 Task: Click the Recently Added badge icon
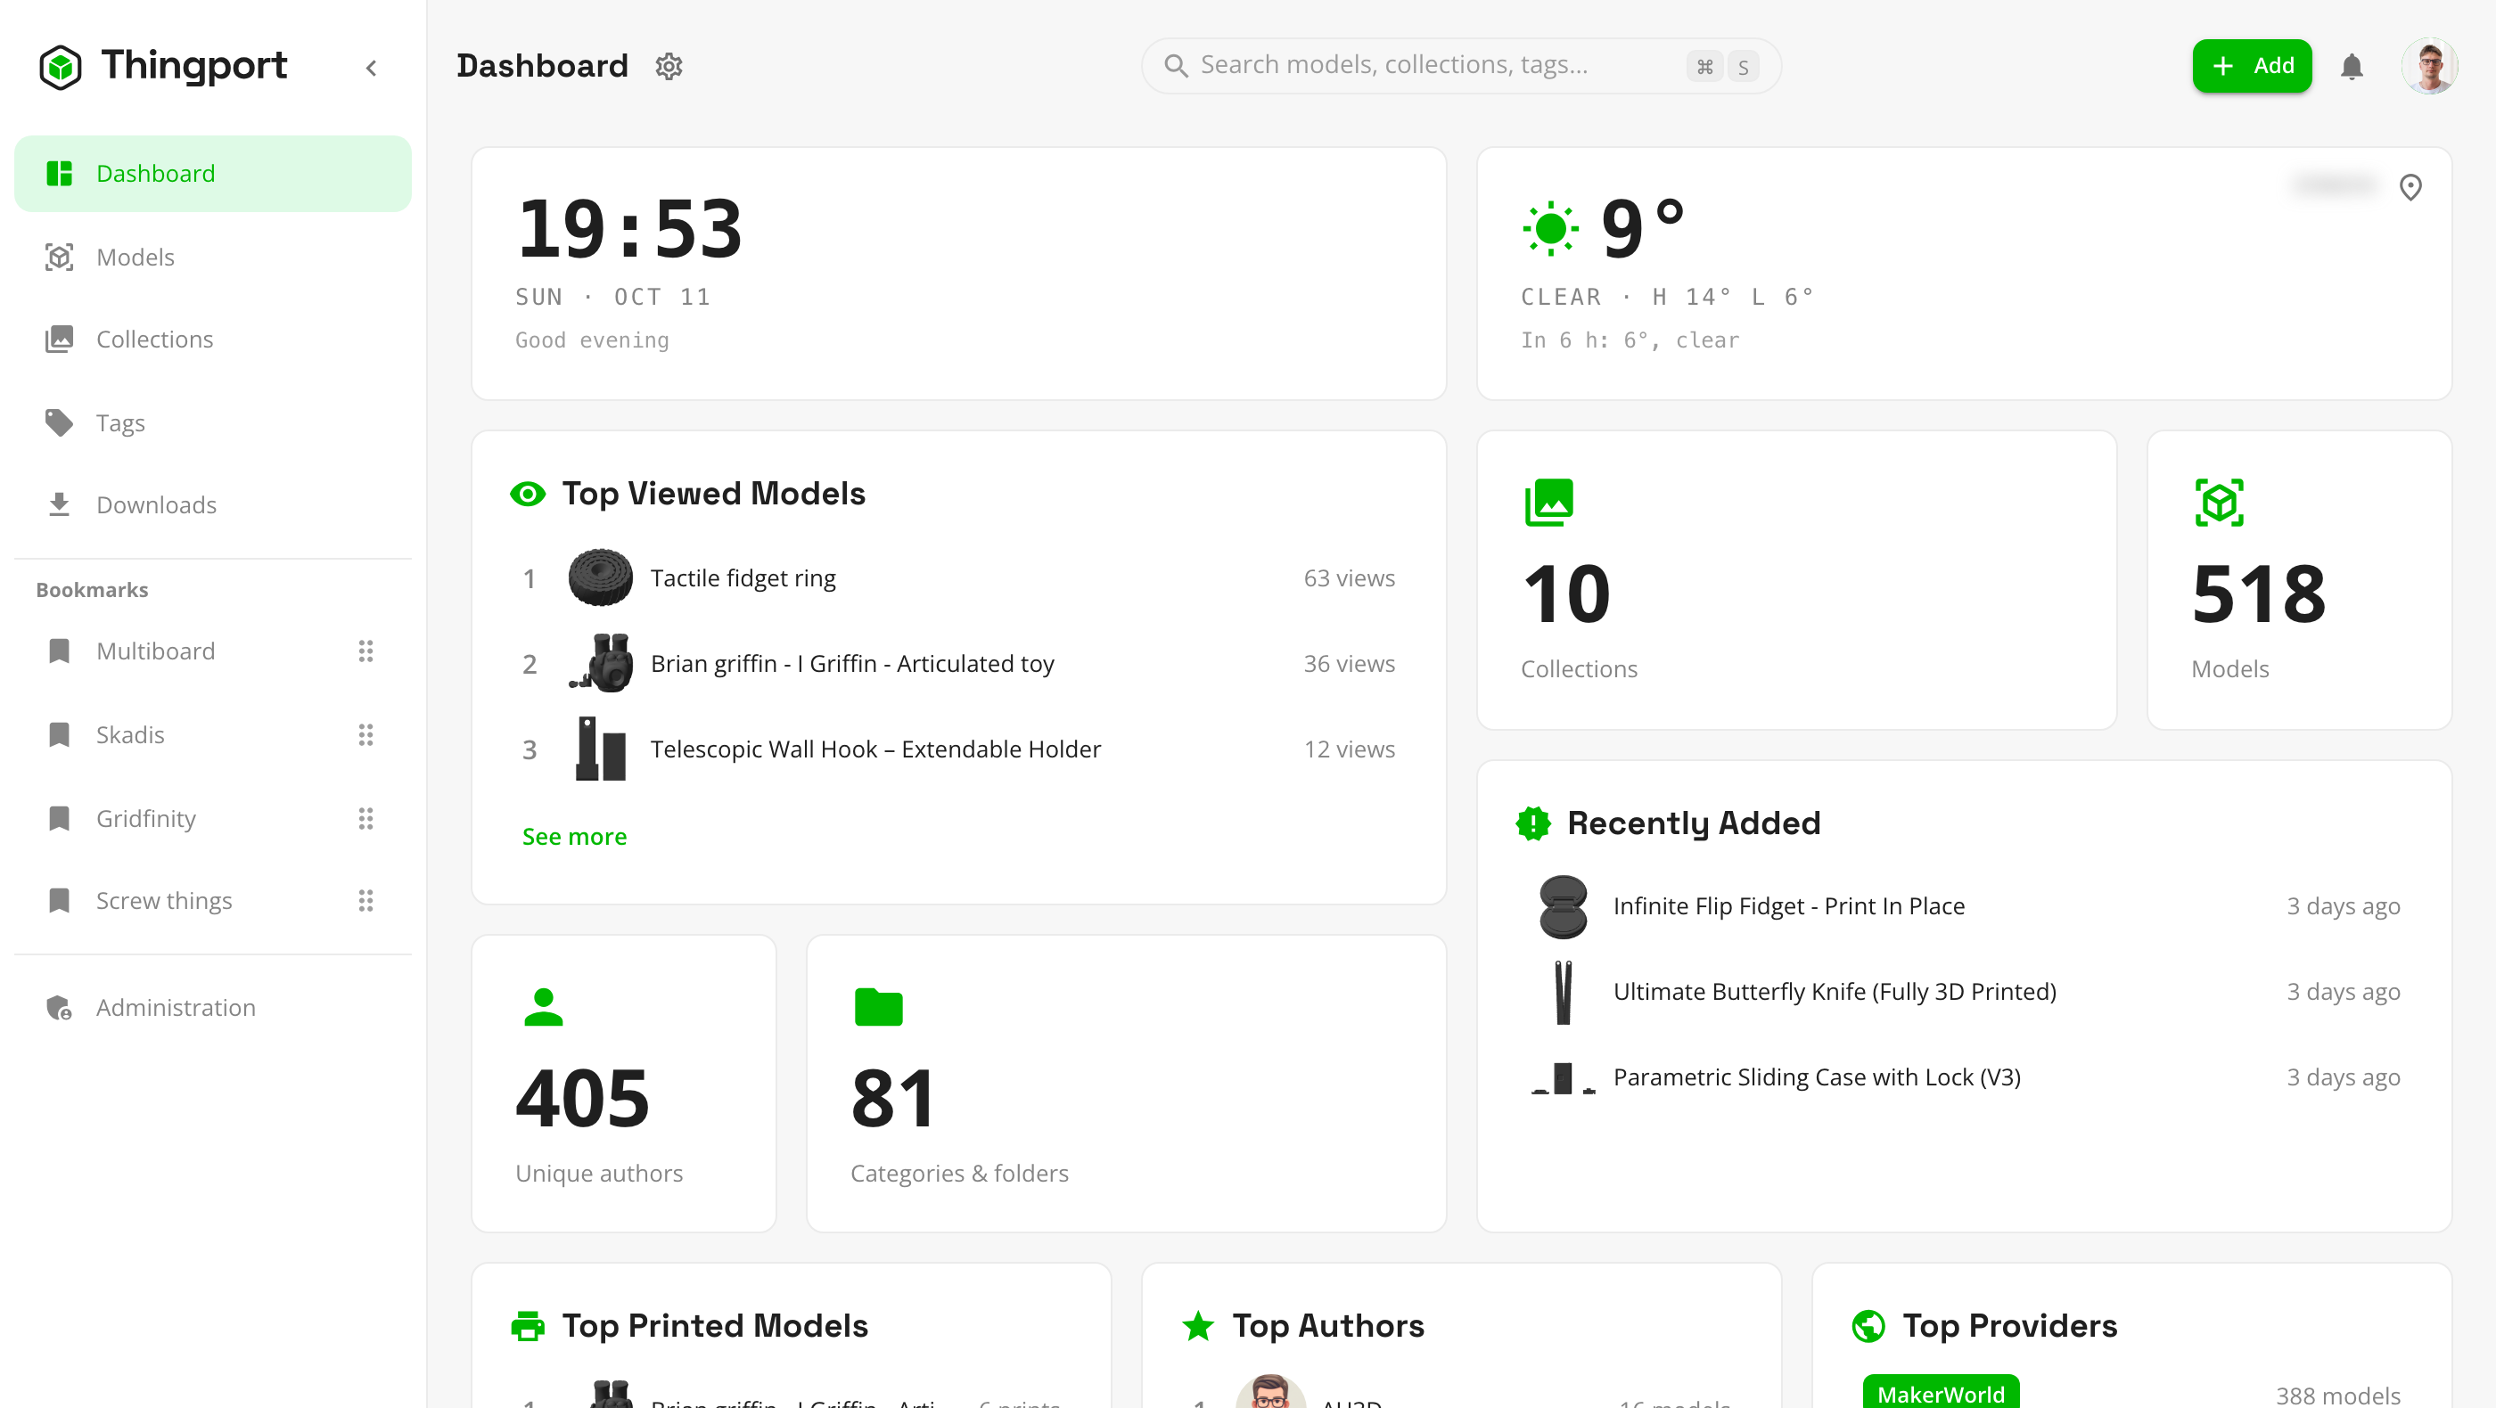coord(1533,823)
